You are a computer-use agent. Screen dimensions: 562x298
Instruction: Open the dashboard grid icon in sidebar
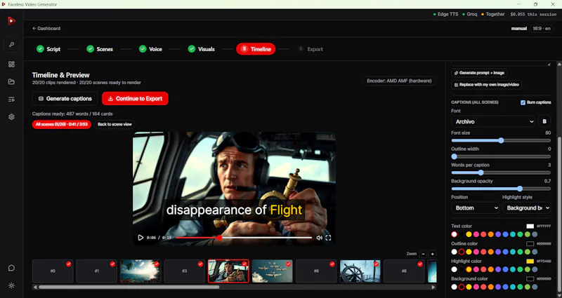11,64
